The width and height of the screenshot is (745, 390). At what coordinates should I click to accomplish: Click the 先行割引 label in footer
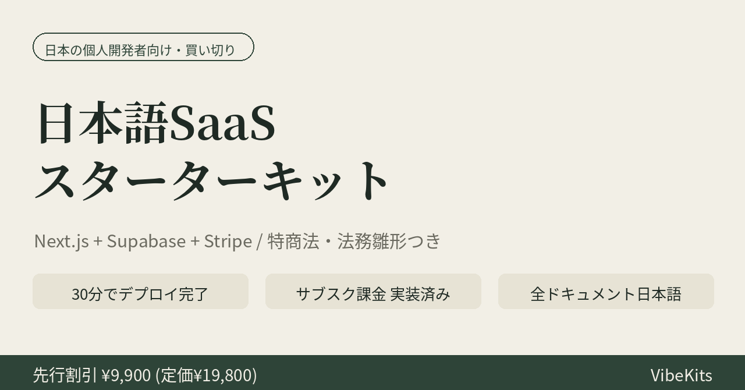click(65, 375)
